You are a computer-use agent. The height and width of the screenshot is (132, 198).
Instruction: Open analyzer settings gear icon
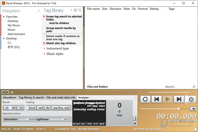pyautogui.click(x=135, y=123)
